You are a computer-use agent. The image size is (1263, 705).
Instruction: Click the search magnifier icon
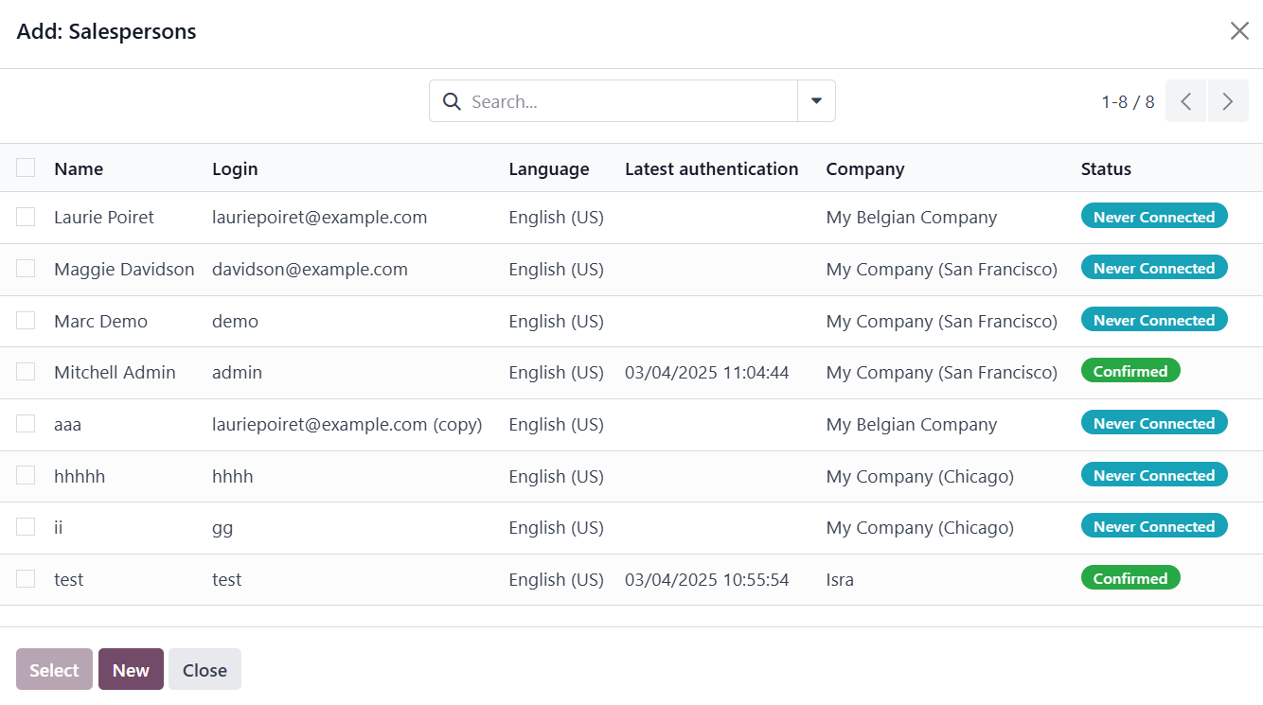click(452, 101)
